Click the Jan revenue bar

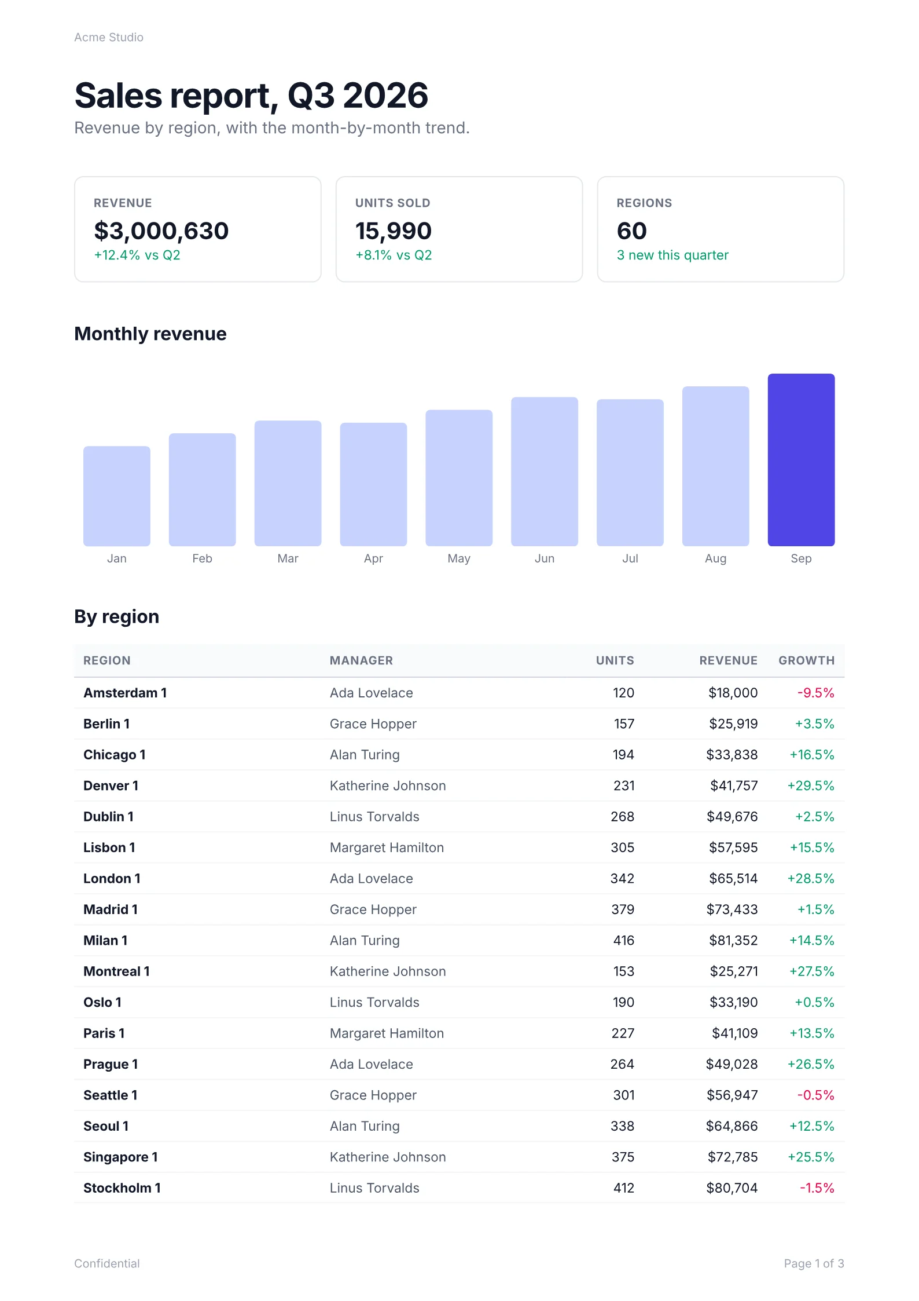pyautogui.click(x=117, y=496)
